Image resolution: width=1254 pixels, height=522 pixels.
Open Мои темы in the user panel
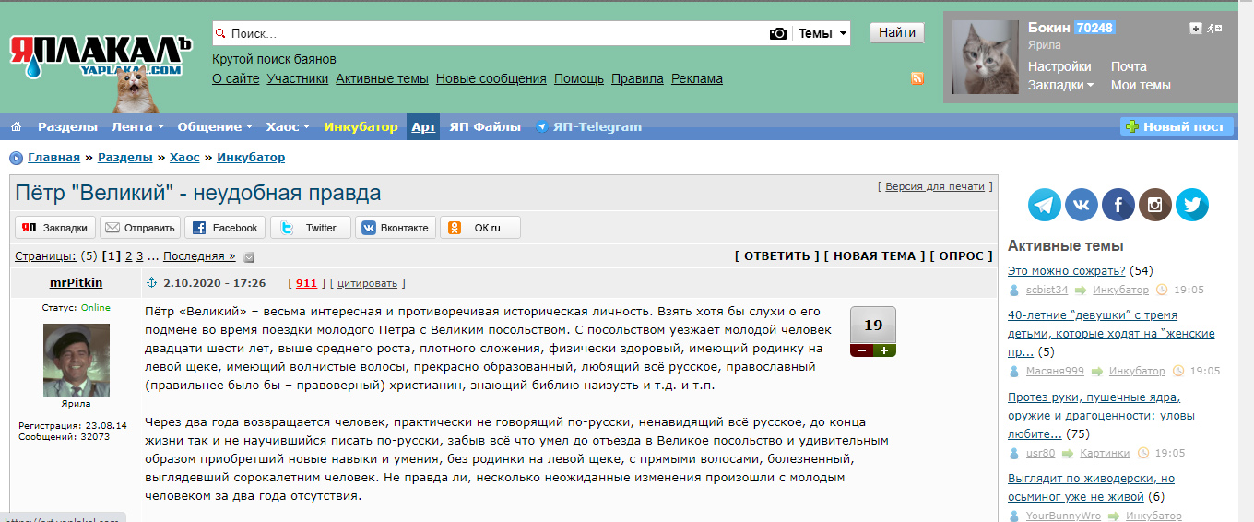[1141, 85]
